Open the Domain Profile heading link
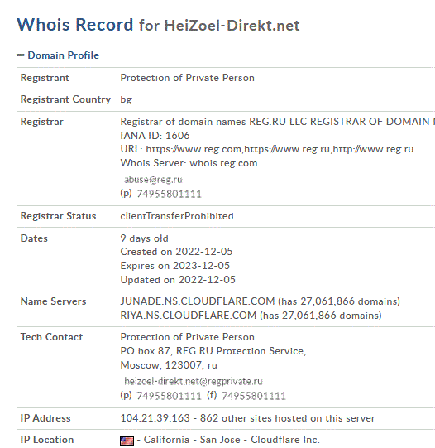 tap(63, 55)
